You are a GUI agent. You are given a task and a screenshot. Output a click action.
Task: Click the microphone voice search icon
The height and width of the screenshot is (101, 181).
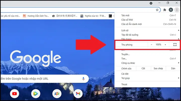(x=83, y=79)
